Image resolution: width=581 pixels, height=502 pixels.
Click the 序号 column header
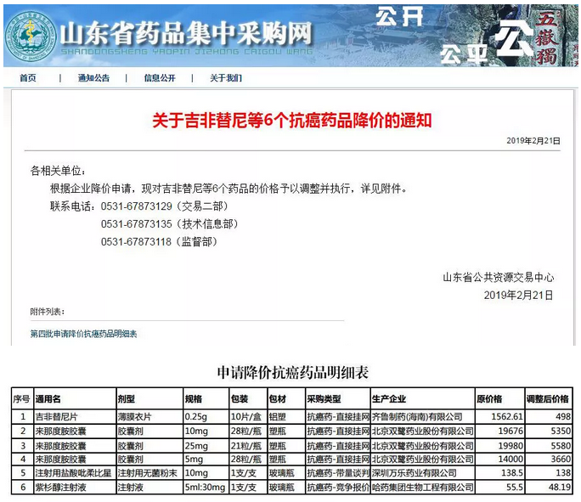23,398
